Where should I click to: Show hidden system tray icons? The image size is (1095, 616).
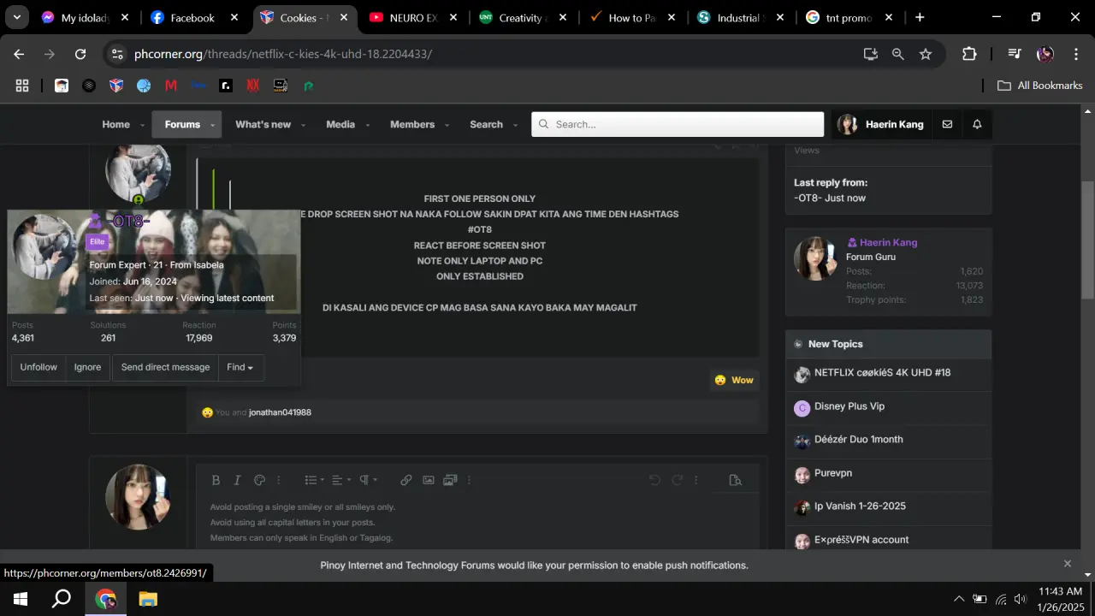pos(959,599)
